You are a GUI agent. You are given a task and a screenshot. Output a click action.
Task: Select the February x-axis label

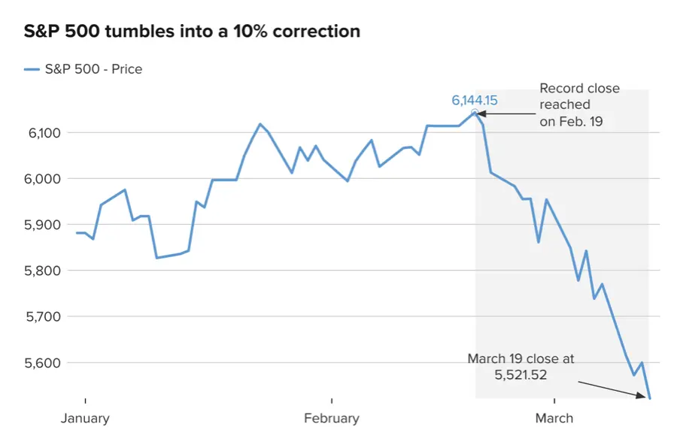click(x=332, y=418)
